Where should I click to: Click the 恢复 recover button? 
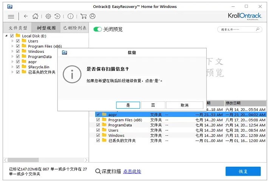[243, 171]
